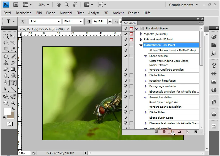Image resolution: width=220 pixels, height=156 pixels.
Task: Toggle Rauschen hinzufügen step checkmark
Action: 125,80
